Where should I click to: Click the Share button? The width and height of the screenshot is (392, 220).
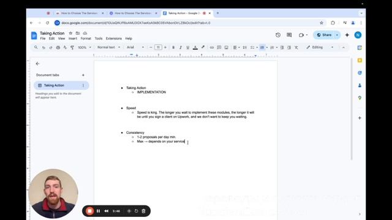(x=324, y=35)
